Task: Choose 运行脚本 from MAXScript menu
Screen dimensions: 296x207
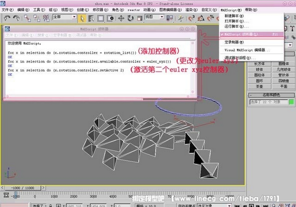Action: point(252,26)
